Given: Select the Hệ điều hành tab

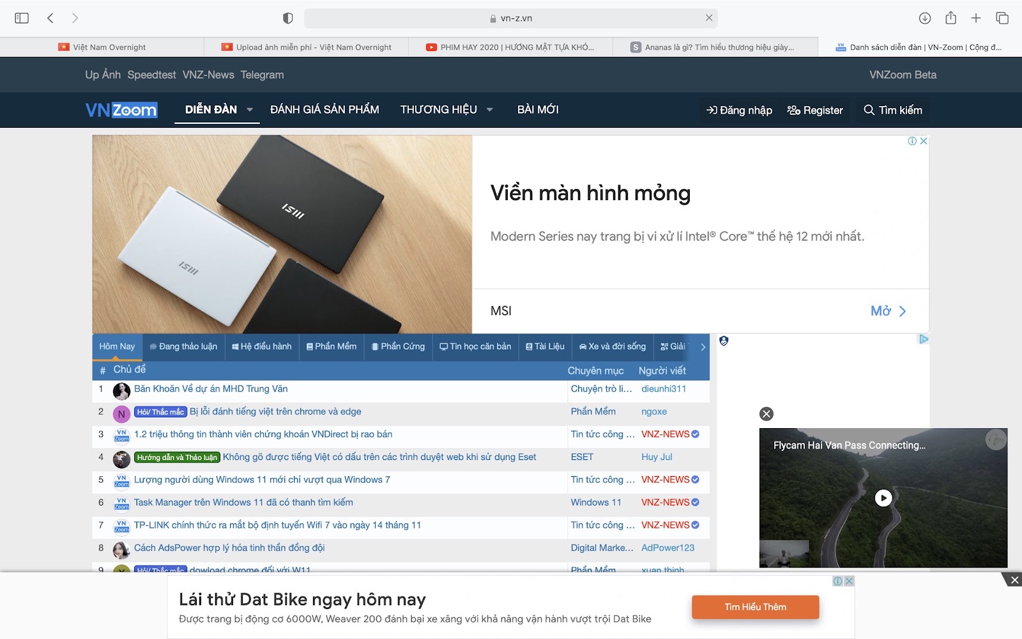Looking at the screenshot, I should point(262,346).
